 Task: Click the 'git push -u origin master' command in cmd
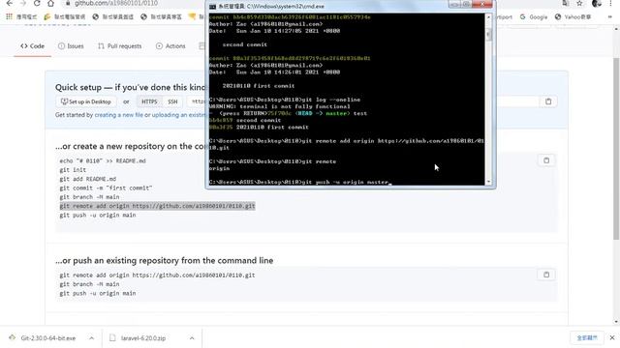click(x=345, y=183)
